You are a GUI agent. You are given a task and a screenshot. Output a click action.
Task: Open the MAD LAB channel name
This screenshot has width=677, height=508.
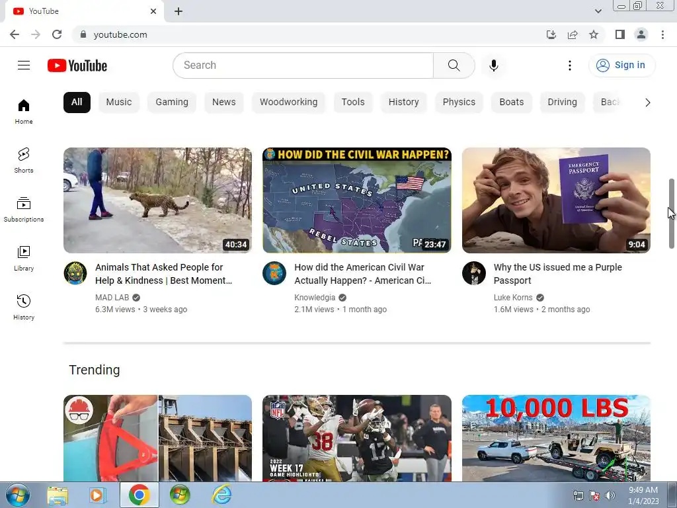coord(112,298)
